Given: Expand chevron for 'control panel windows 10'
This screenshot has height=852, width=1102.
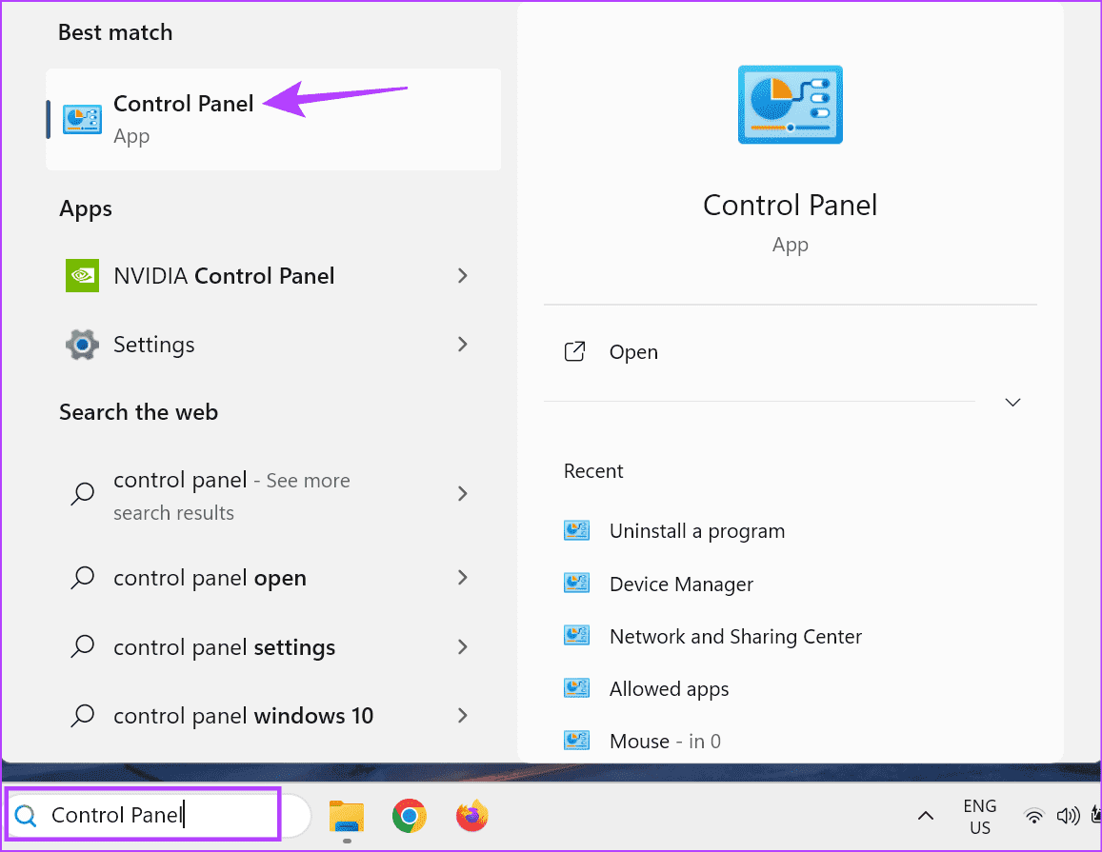Looking at the screenshot, I should [463, 715].
